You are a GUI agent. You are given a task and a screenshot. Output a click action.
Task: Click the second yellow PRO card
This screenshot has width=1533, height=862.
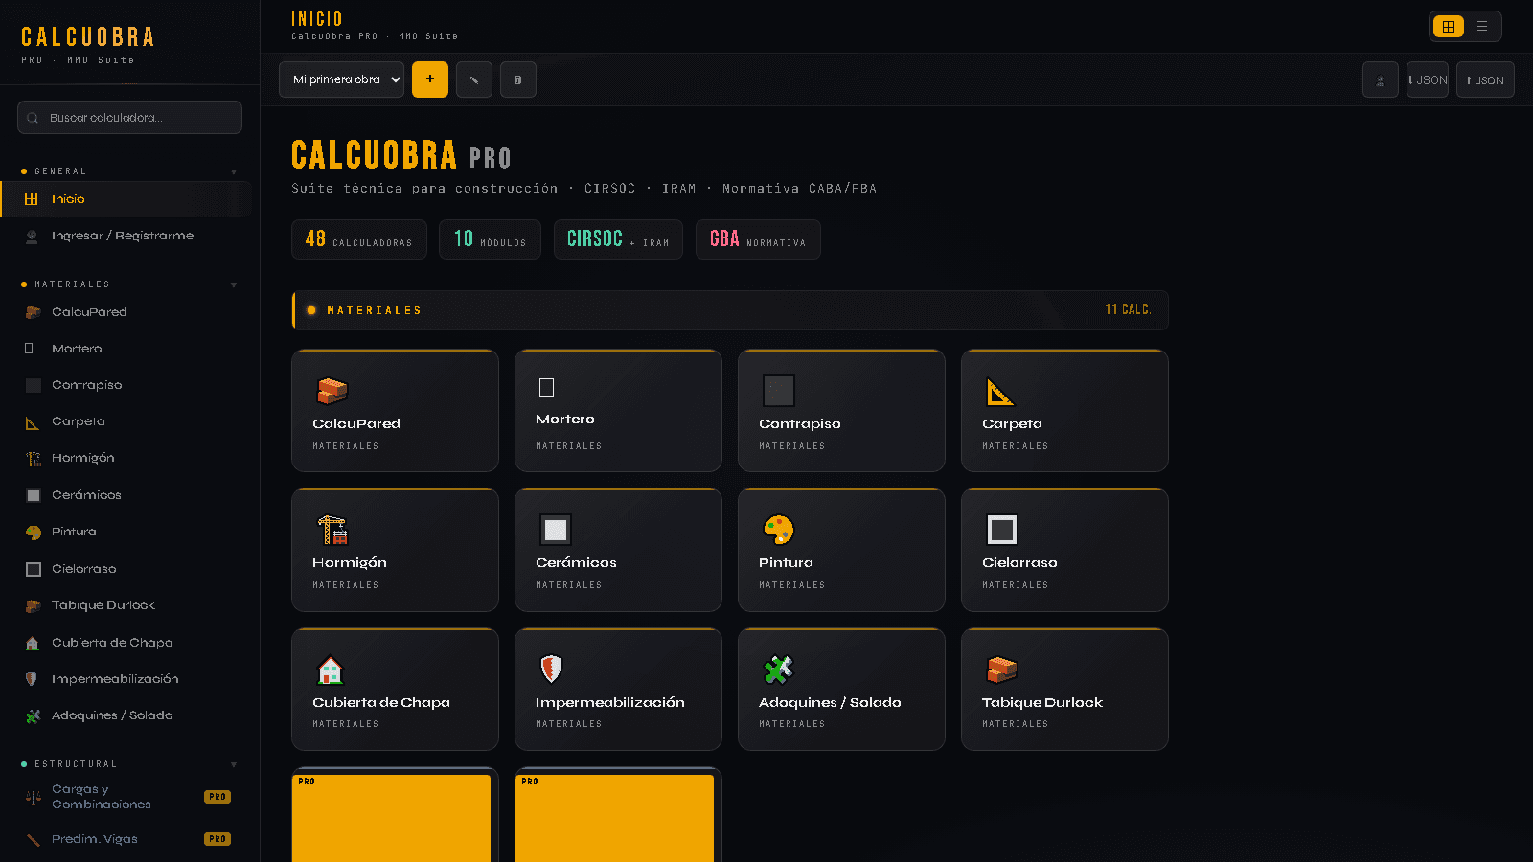tap(618, 815)
